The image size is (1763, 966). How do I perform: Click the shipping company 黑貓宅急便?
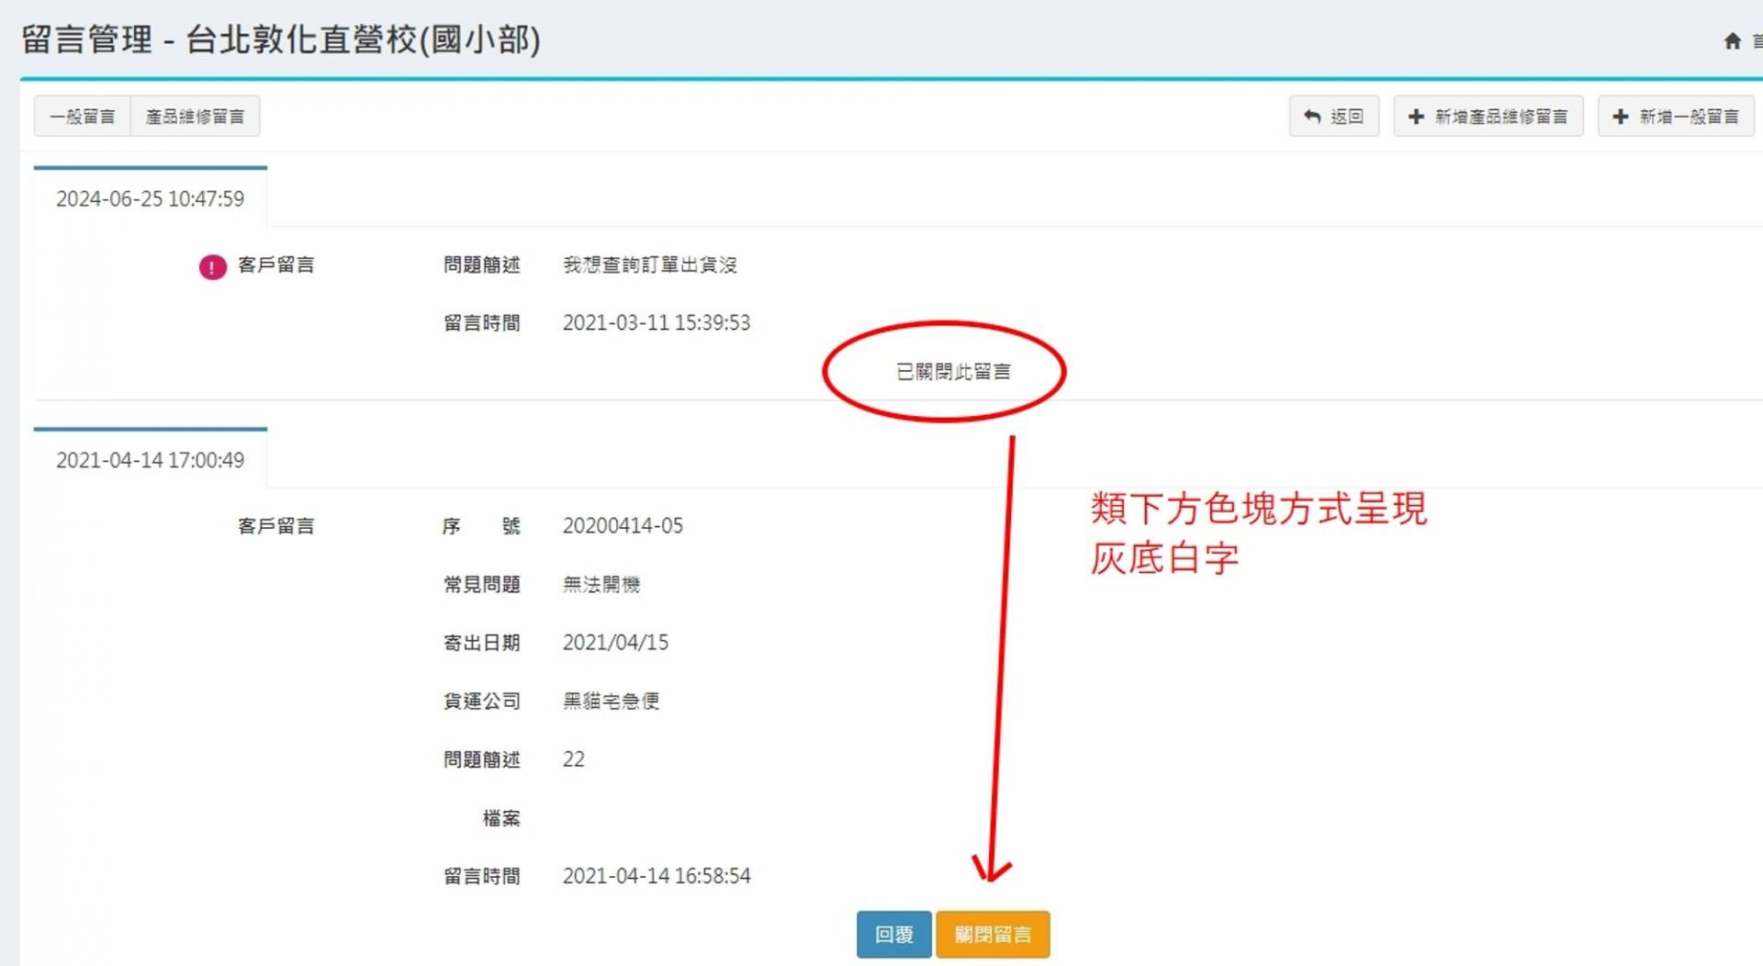(611, 702)
